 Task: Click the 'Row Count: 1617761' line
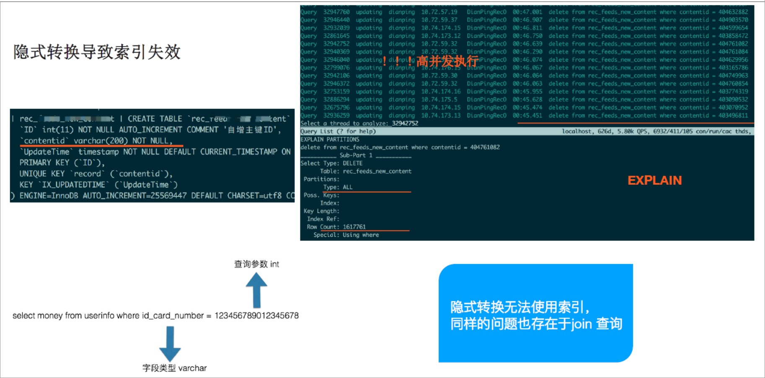click(x=336, y=227)
